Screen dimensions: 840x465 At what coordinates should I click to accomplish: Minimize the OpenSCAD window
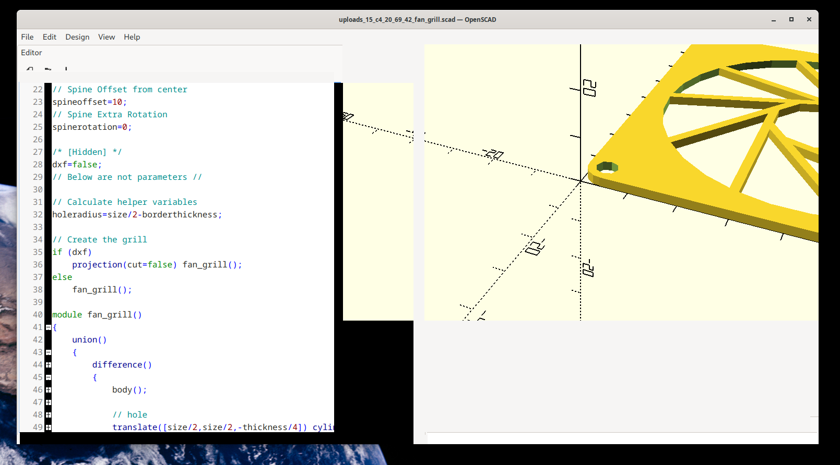pos(774,20)
